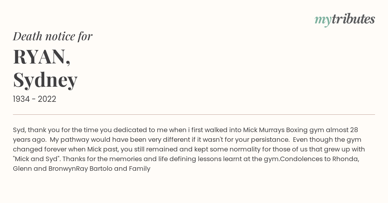Viewport: 388px width, 203px height.
Task: Click the signature "Ray Bartolo and Family"
Action: point(113,169)
